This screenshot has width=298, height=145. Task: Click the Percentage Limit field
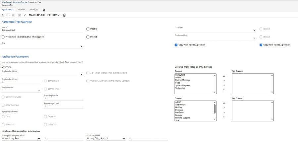point(64,107)
